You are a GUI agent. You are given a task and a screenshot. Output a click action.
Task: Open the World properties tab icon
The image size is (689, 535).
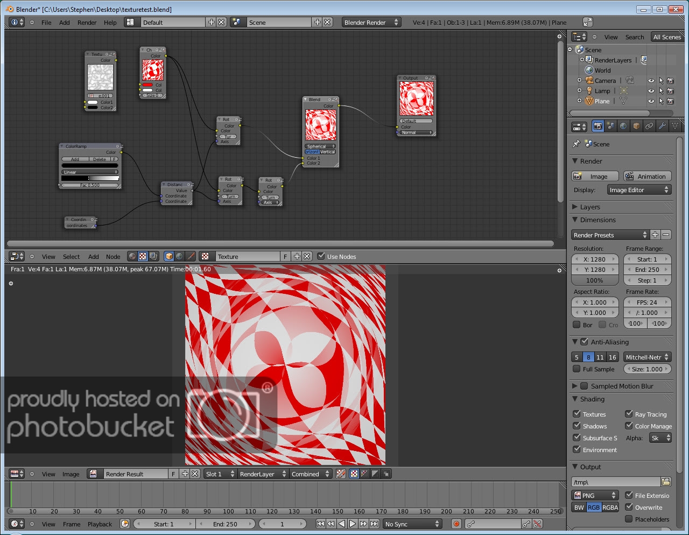pyautogui.click(x=623, y=126)
